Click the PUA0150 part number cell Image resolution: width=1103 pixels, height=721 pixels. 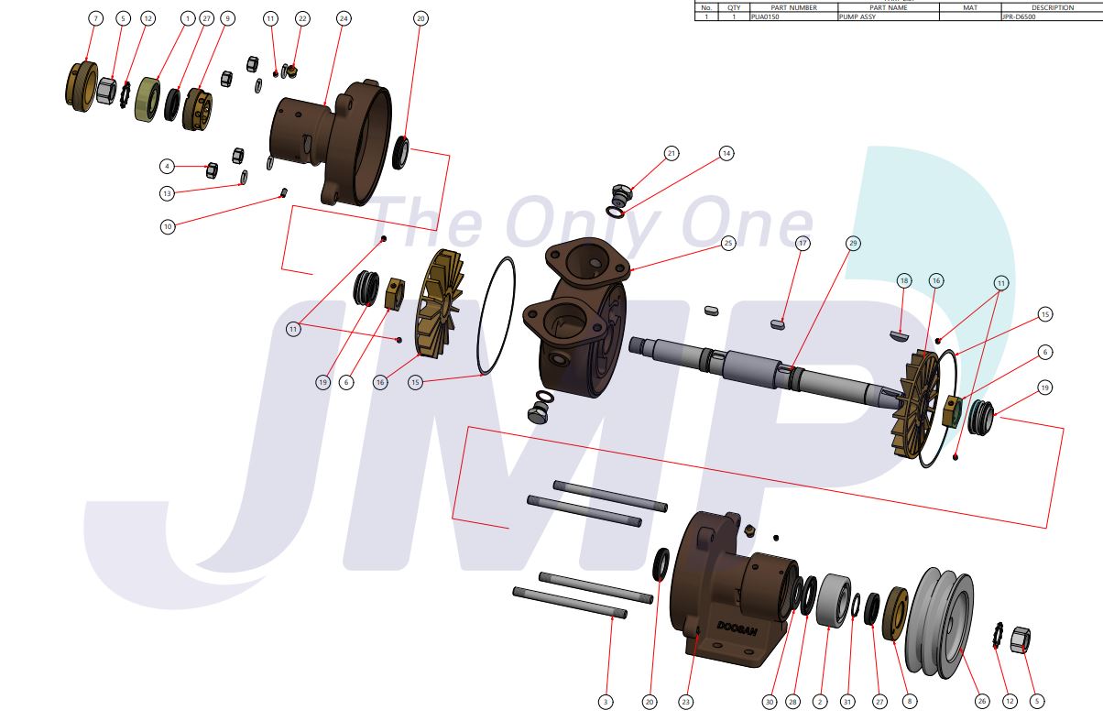coord(792,16)
